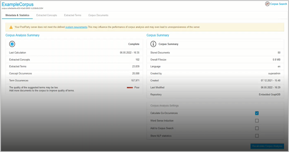Click the Concept Occurrences value 20,088
Viewport: 289px width, 152px height.
pyautogui.click(x=136, y=73)
